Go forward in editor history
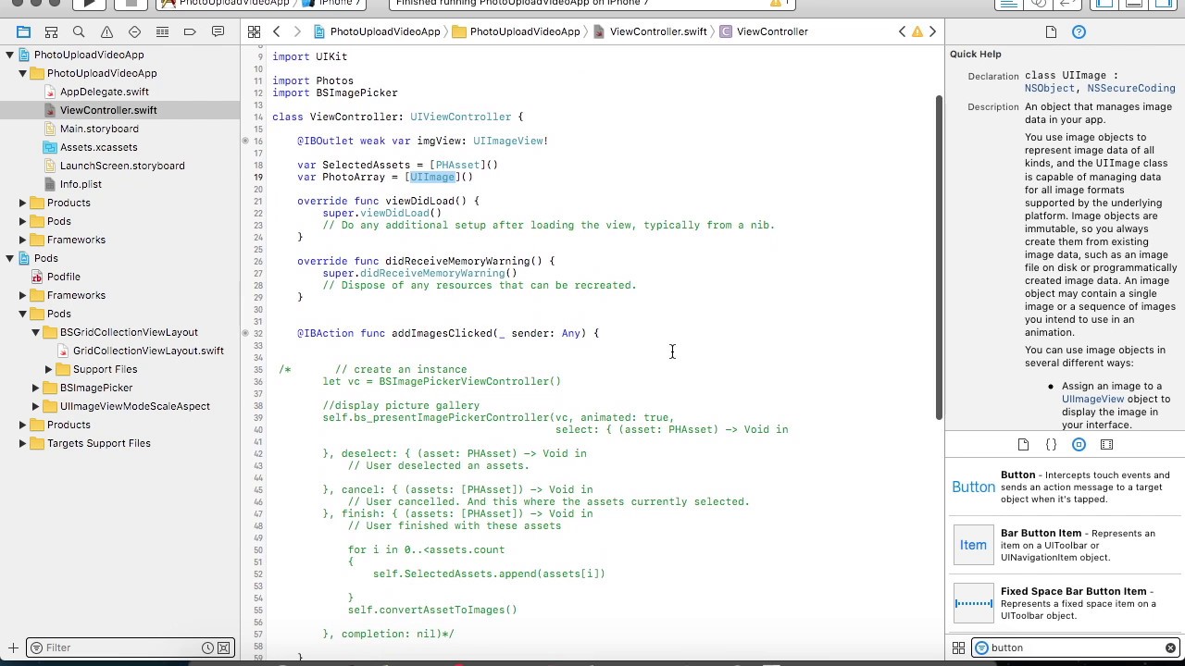The height and width of the screenshot is (666, 1185). (297, 31)
